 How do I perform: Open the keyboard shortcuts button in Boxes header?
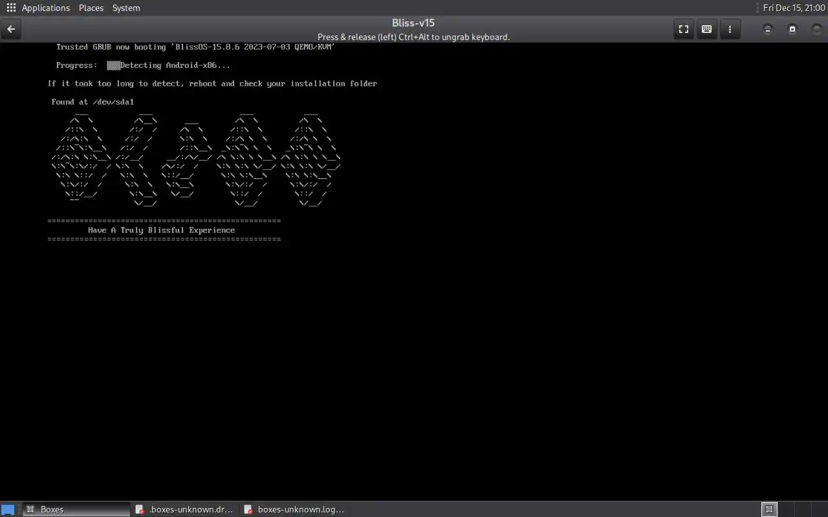click(x=706, y=29)
